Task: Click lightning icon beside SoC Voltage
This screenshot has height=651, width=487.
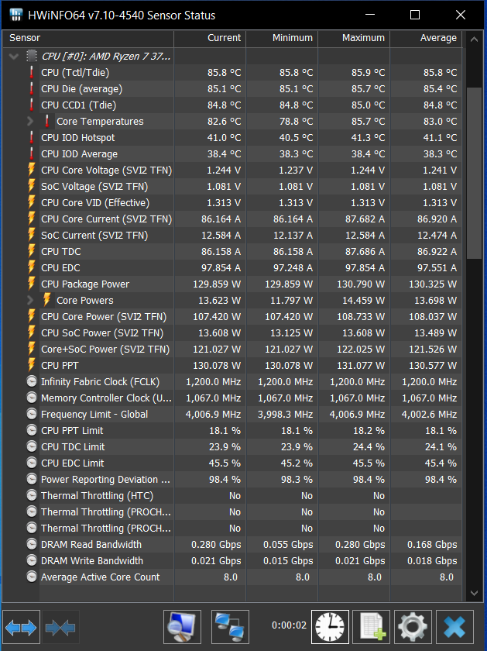Action: coord(32,186)
